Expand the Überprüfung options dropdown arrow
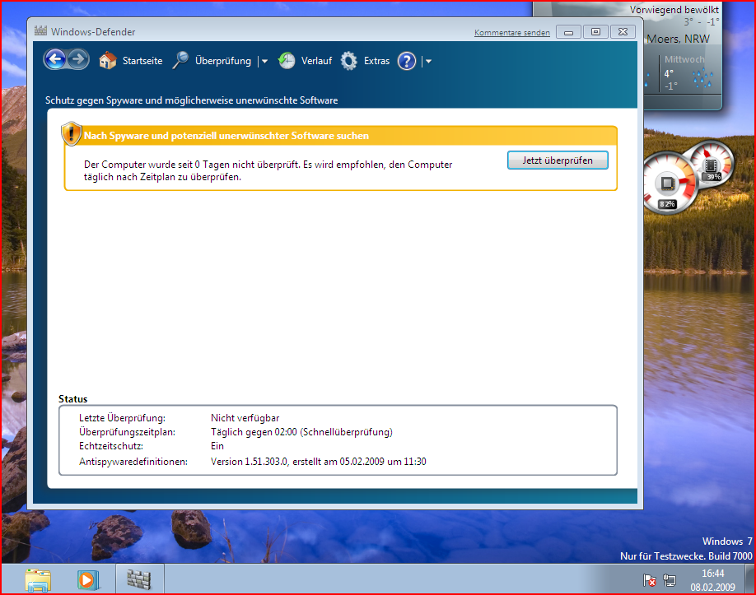This screenshot has height=595, width=756. (x=264, y=61)
